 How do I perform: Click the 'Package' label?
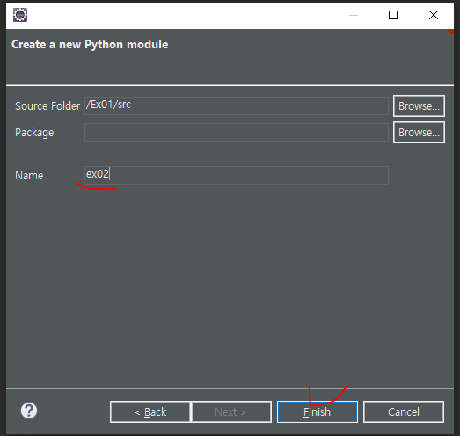tap(34, 133)
